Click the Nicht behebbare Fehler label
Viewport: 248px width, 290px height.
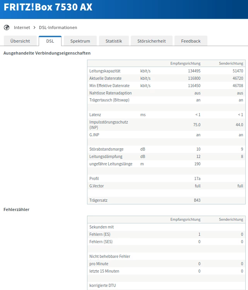(110, 256)
